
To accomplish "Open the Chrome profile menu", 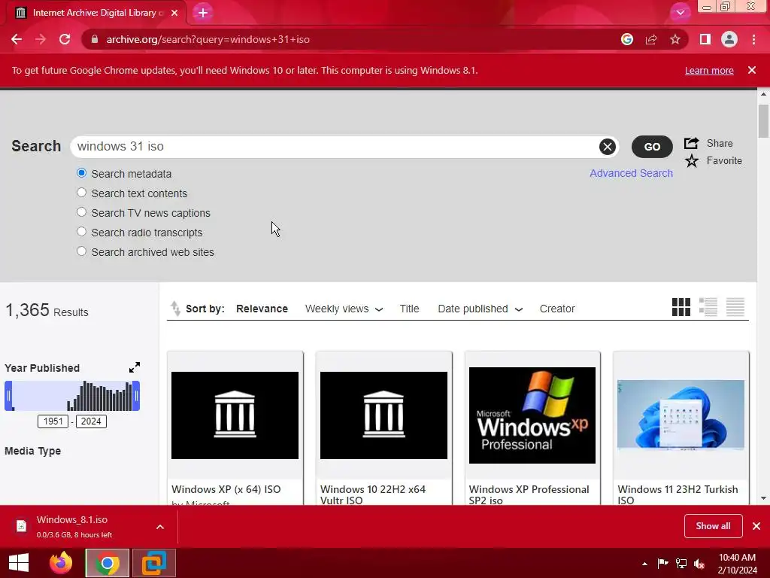I will [729, 39].
